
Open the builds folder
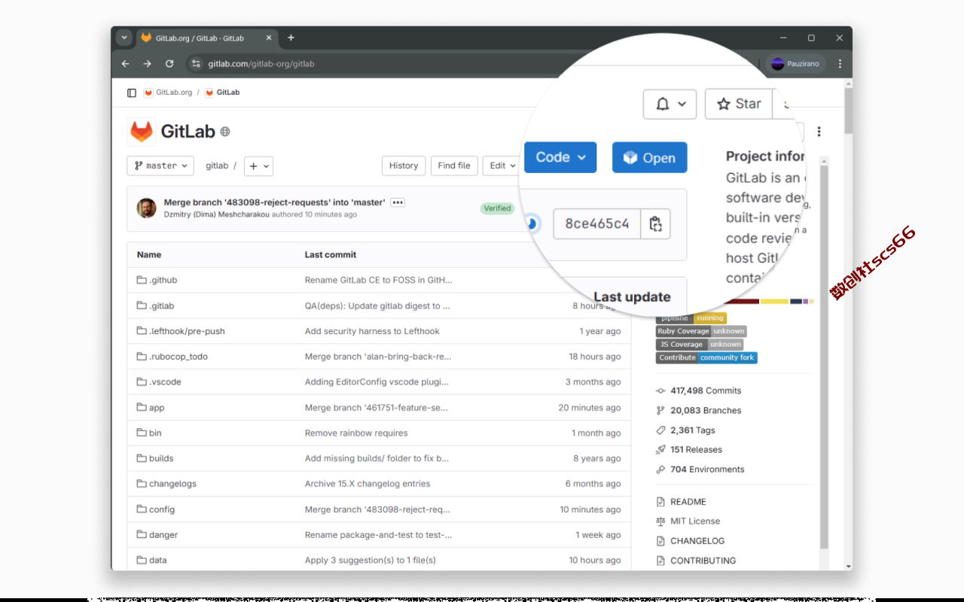pos(161,458)
